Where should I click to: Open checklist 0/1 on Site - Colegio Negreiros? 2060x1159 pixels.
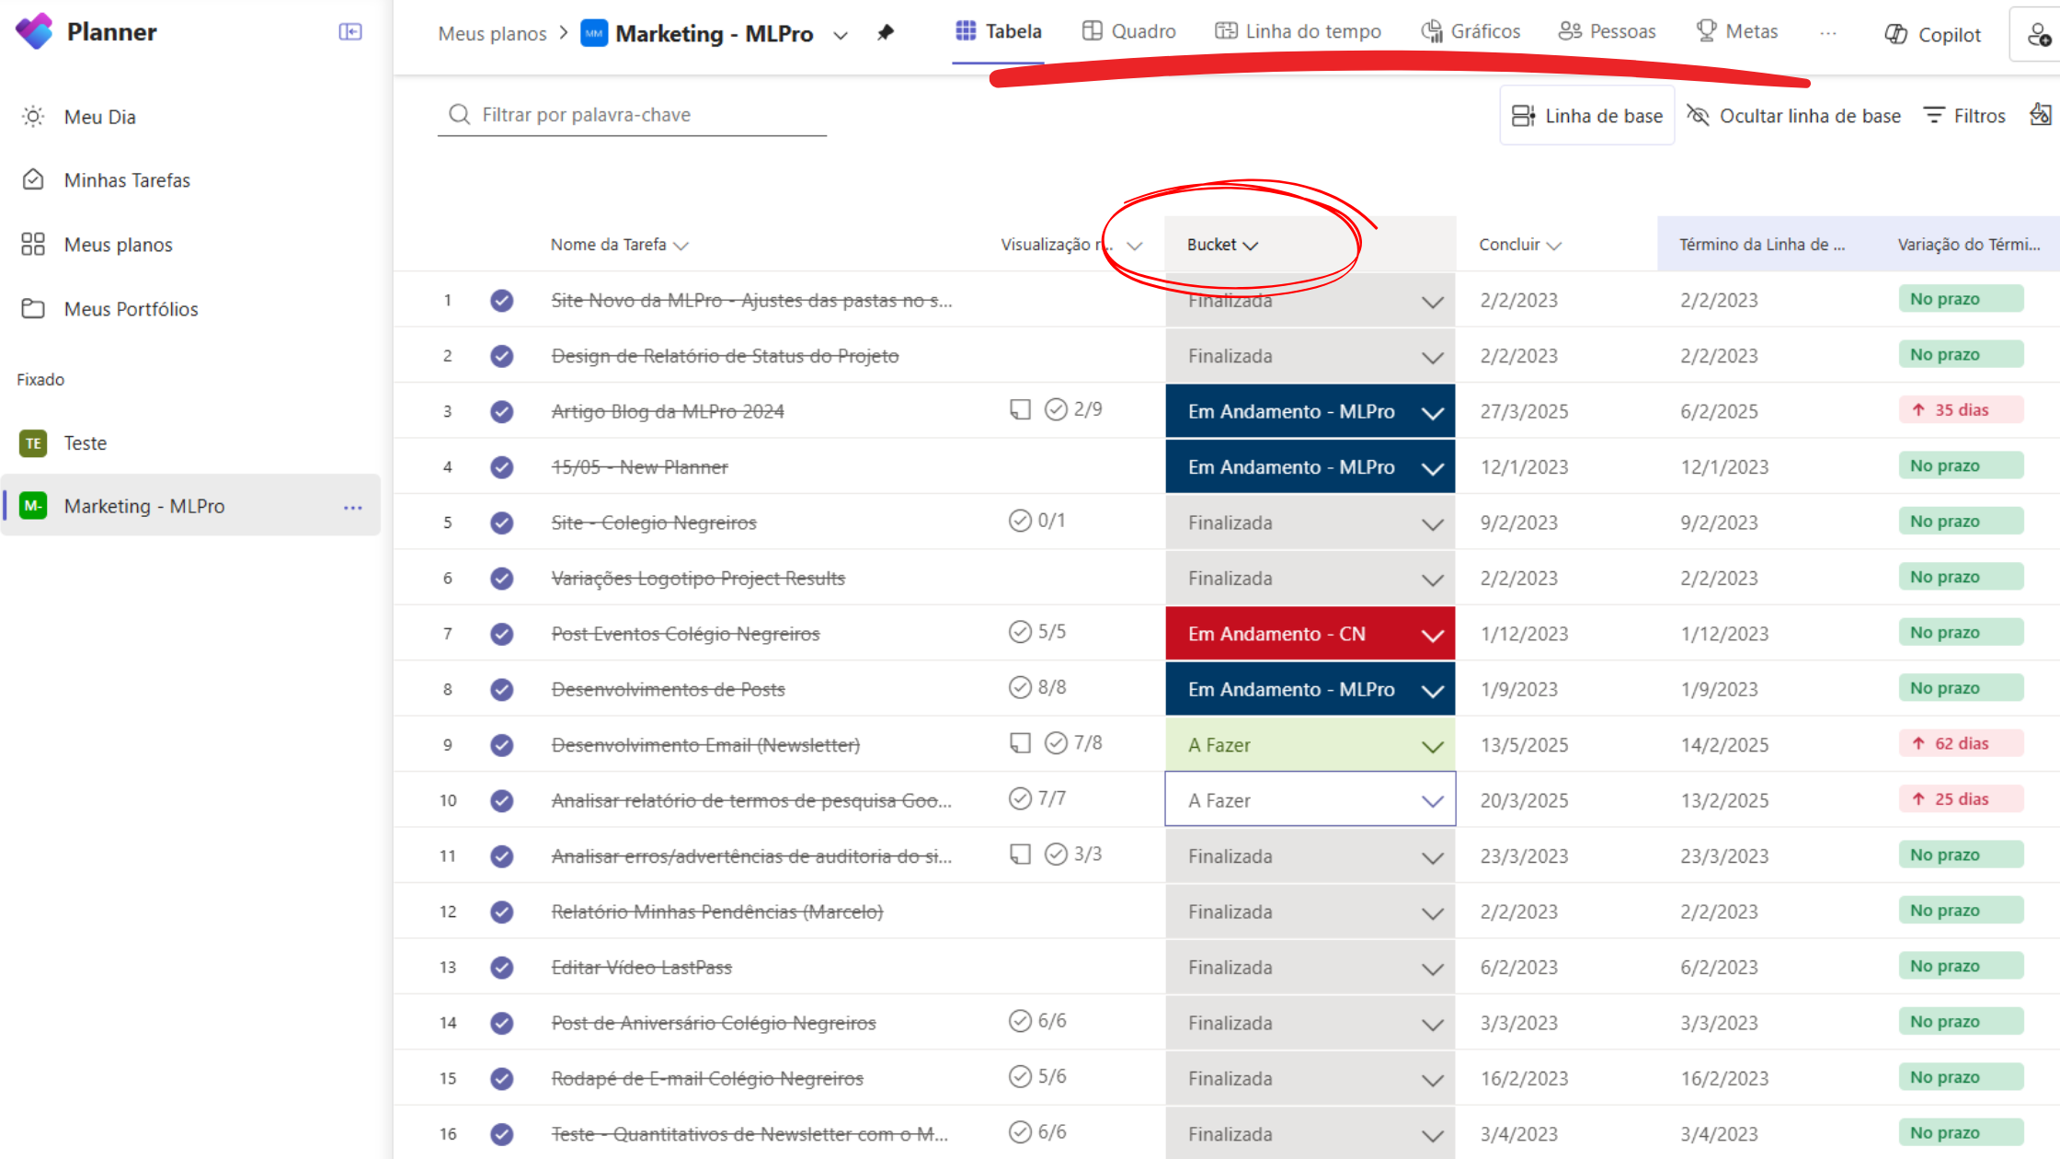[1037, 521]
